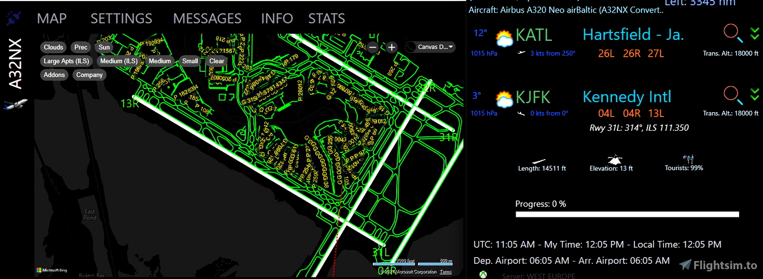
Task: Toggle Medium (ILS) airports filter
Action: pos(119,61)
